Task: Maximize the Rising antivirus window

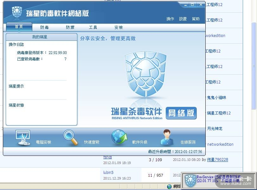Action: 192,4
